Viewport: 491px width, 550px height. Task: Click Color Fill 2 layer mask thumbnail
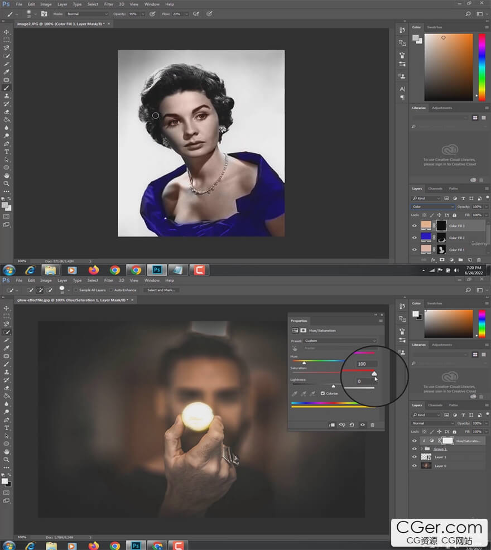click(x=441, y=238)
